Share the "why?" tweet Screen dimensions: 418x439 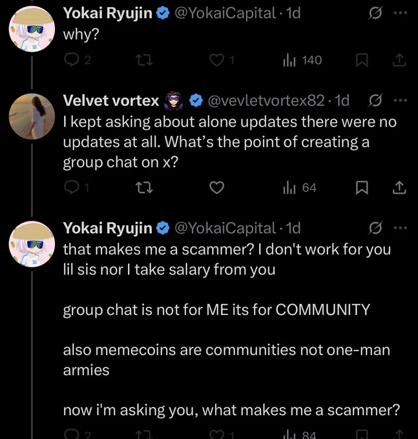point(399,60)
